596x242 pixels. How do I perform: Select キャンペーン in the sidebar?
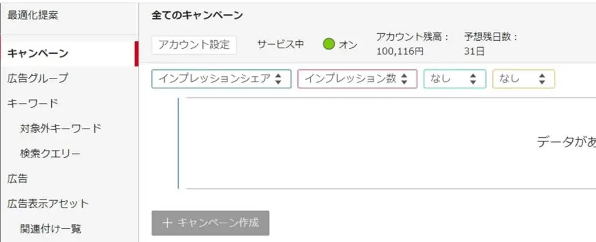[x=38, y=54]
